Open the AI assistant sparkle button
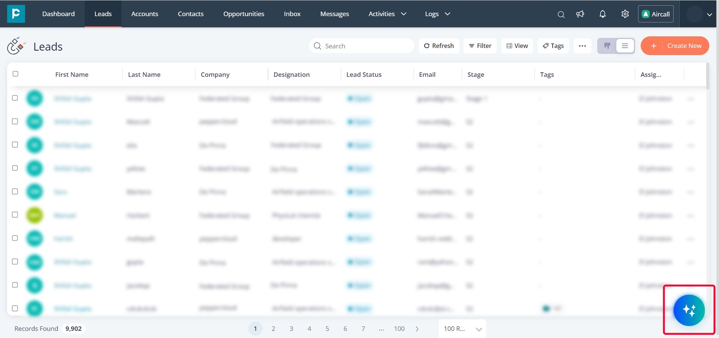This screenshot has width=719, height=338. (x=689, y=310)
